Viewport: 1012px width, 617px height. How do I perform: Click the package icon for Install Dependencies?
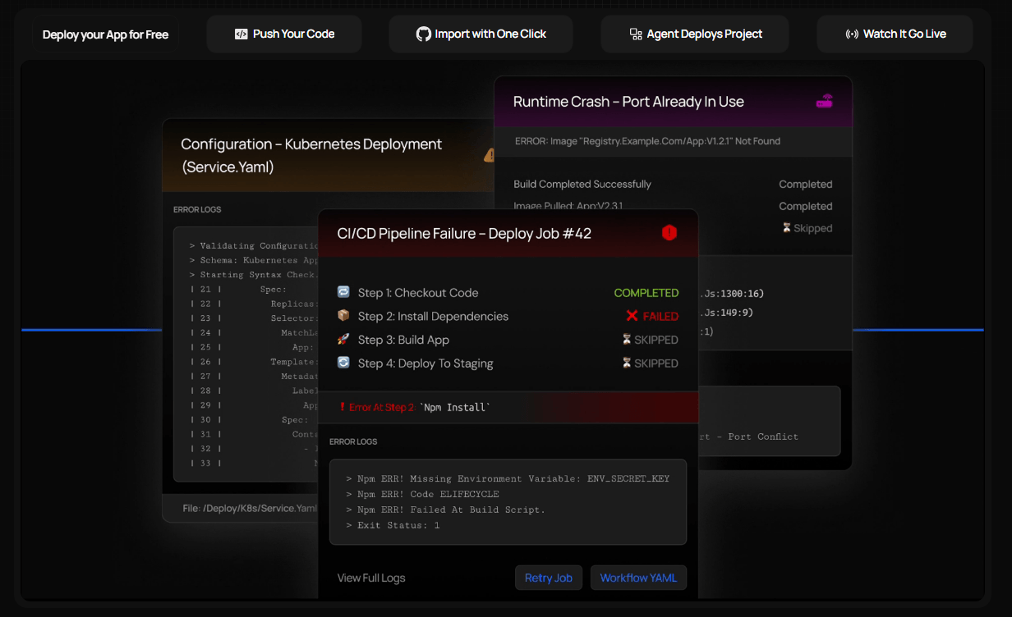click(343, 316)
